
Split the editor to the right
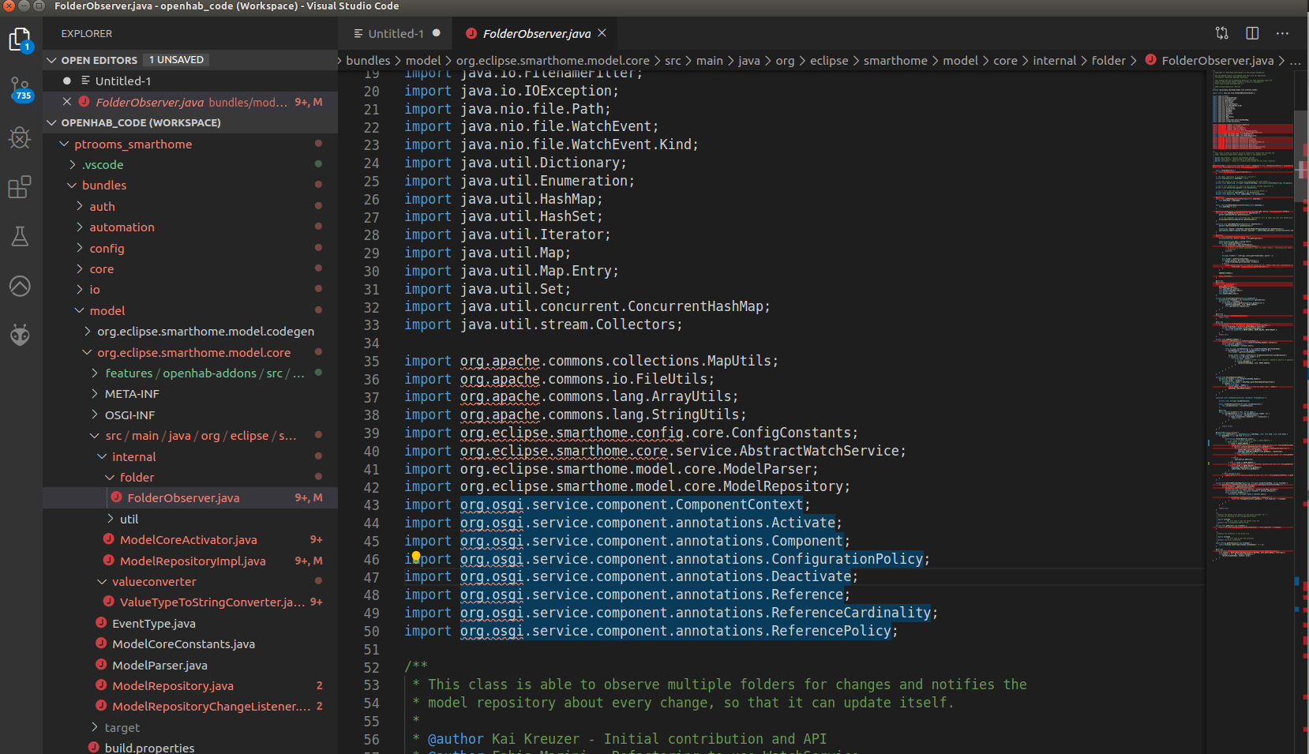[1252, 33]
